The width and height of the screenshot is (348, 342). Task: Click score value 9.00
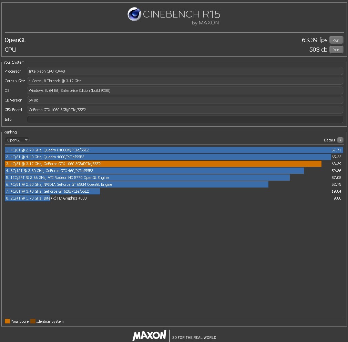(337, 198)
